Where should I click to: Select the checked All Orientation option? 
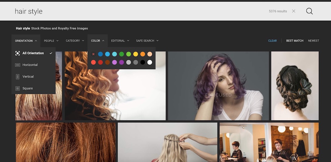coord(33,53)
